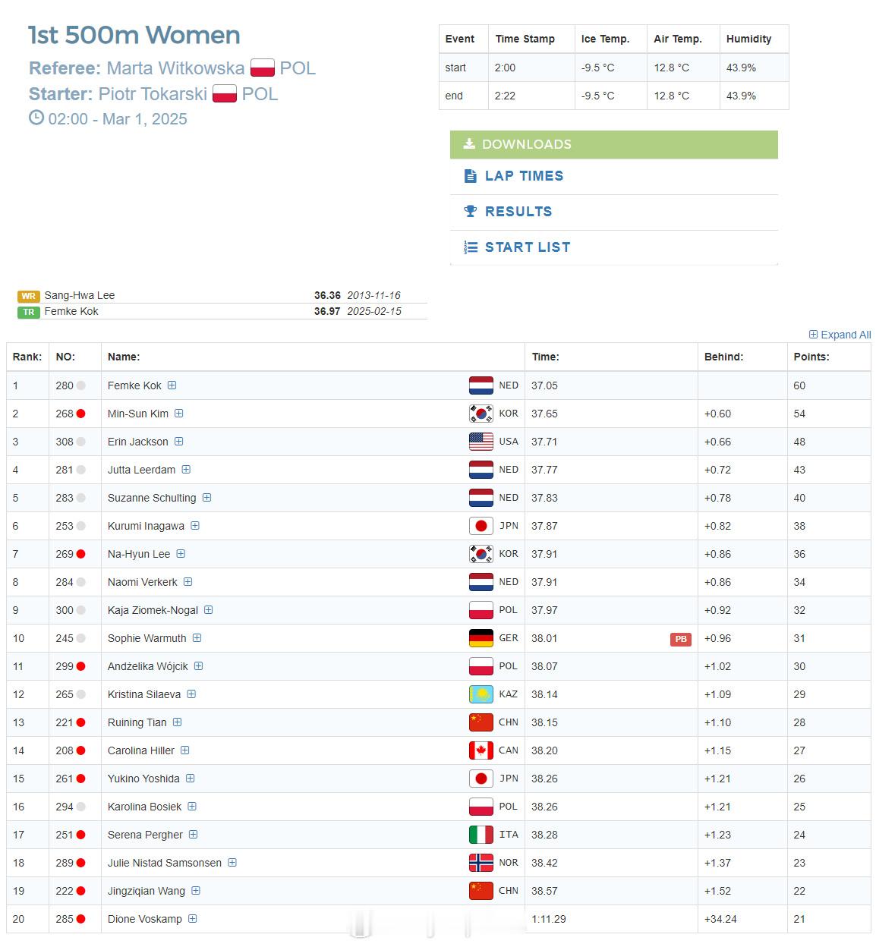Click the Downloads header bar
The height and width of the screenshot is (947, 876).
pos(613,144)
